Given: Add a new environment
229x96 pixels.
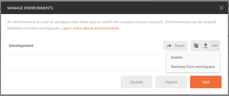Looking at the screenshot, I should click(x=206, y=82).
